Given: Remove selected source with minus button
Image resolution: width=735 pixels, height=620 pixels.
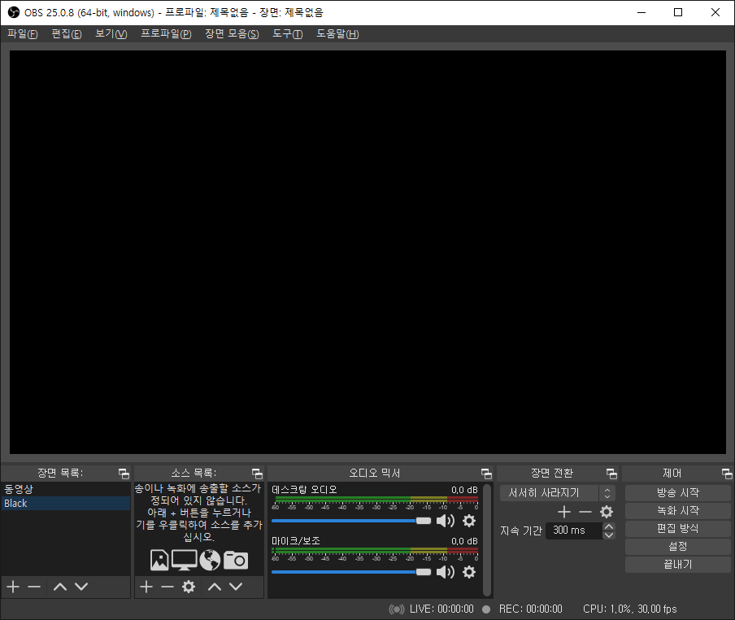Looking at the screenshot, I should 167,587.
